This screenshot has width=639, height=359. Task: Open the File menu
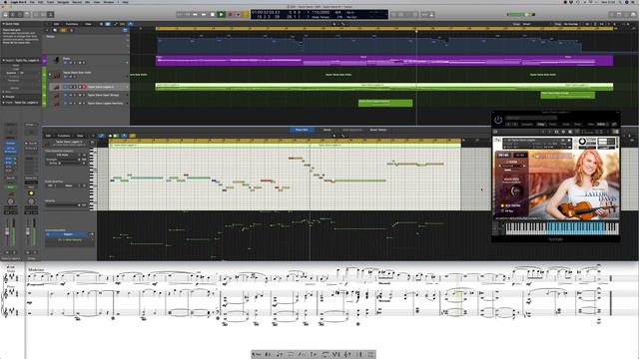tap(32, 2)
